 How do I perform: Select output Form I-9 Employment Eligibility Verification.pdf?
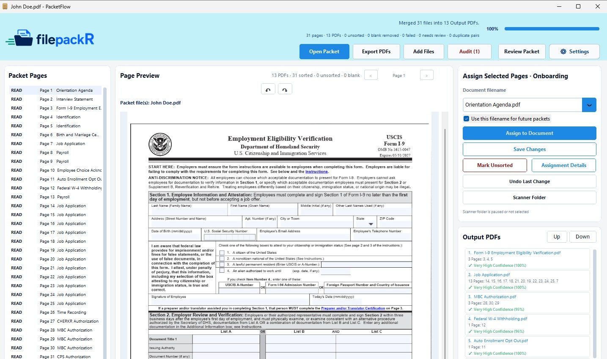pyautogui.click(x=527, y=259)
